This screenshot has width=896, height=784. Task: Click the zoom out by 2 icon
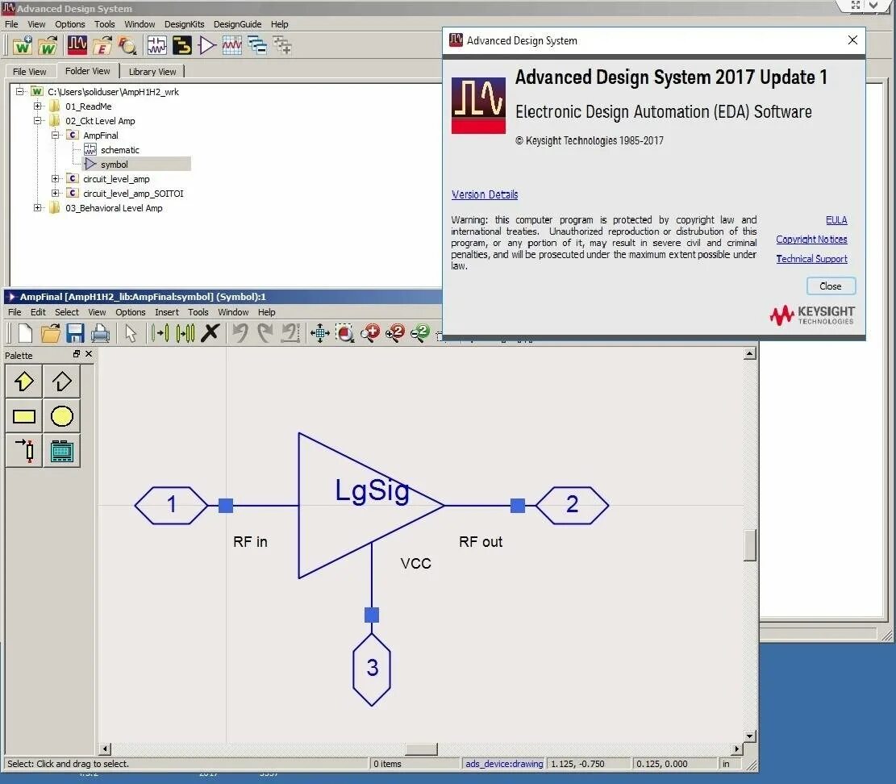pyautogui.click(x=420, y=332)
